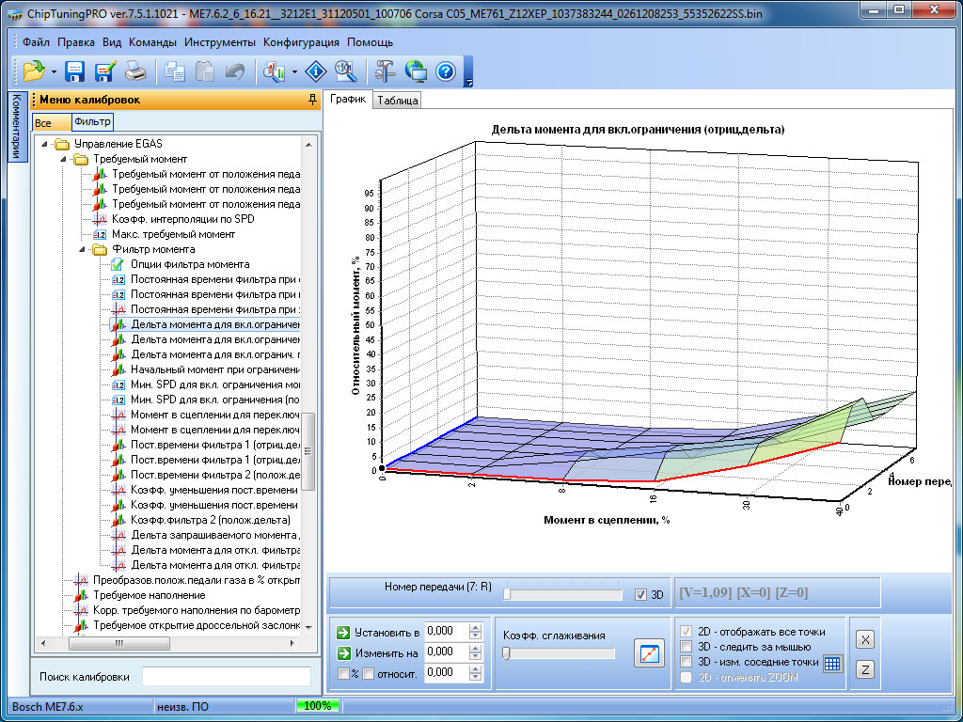
Task: Uncheck the 3D view checkbox
Action: click(640, 594)
